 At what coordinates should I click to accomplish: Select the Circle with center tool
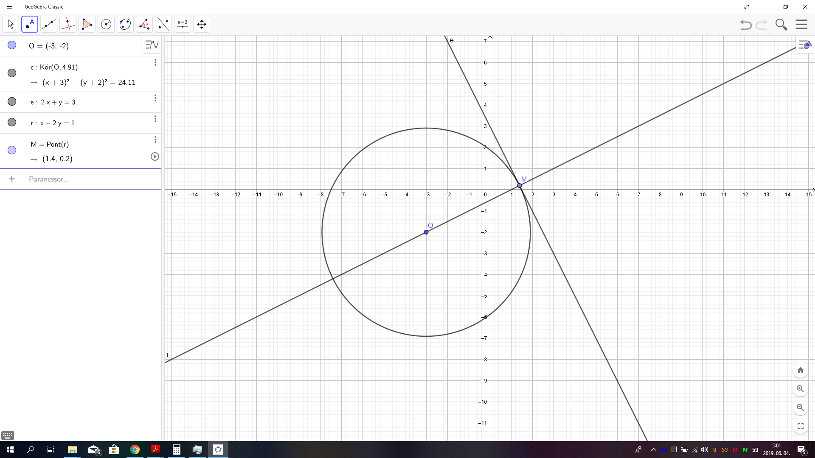[x=106, y=24]
